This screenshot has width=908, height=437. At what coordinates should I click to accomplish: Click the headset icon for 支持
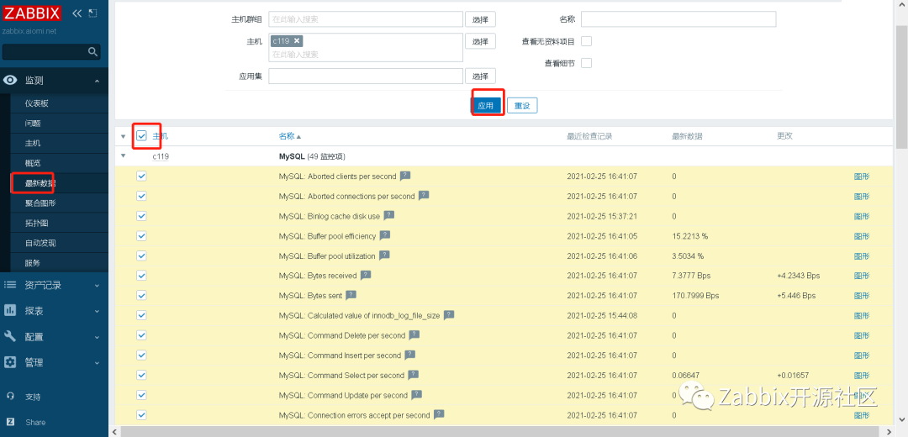pos(10,397)
